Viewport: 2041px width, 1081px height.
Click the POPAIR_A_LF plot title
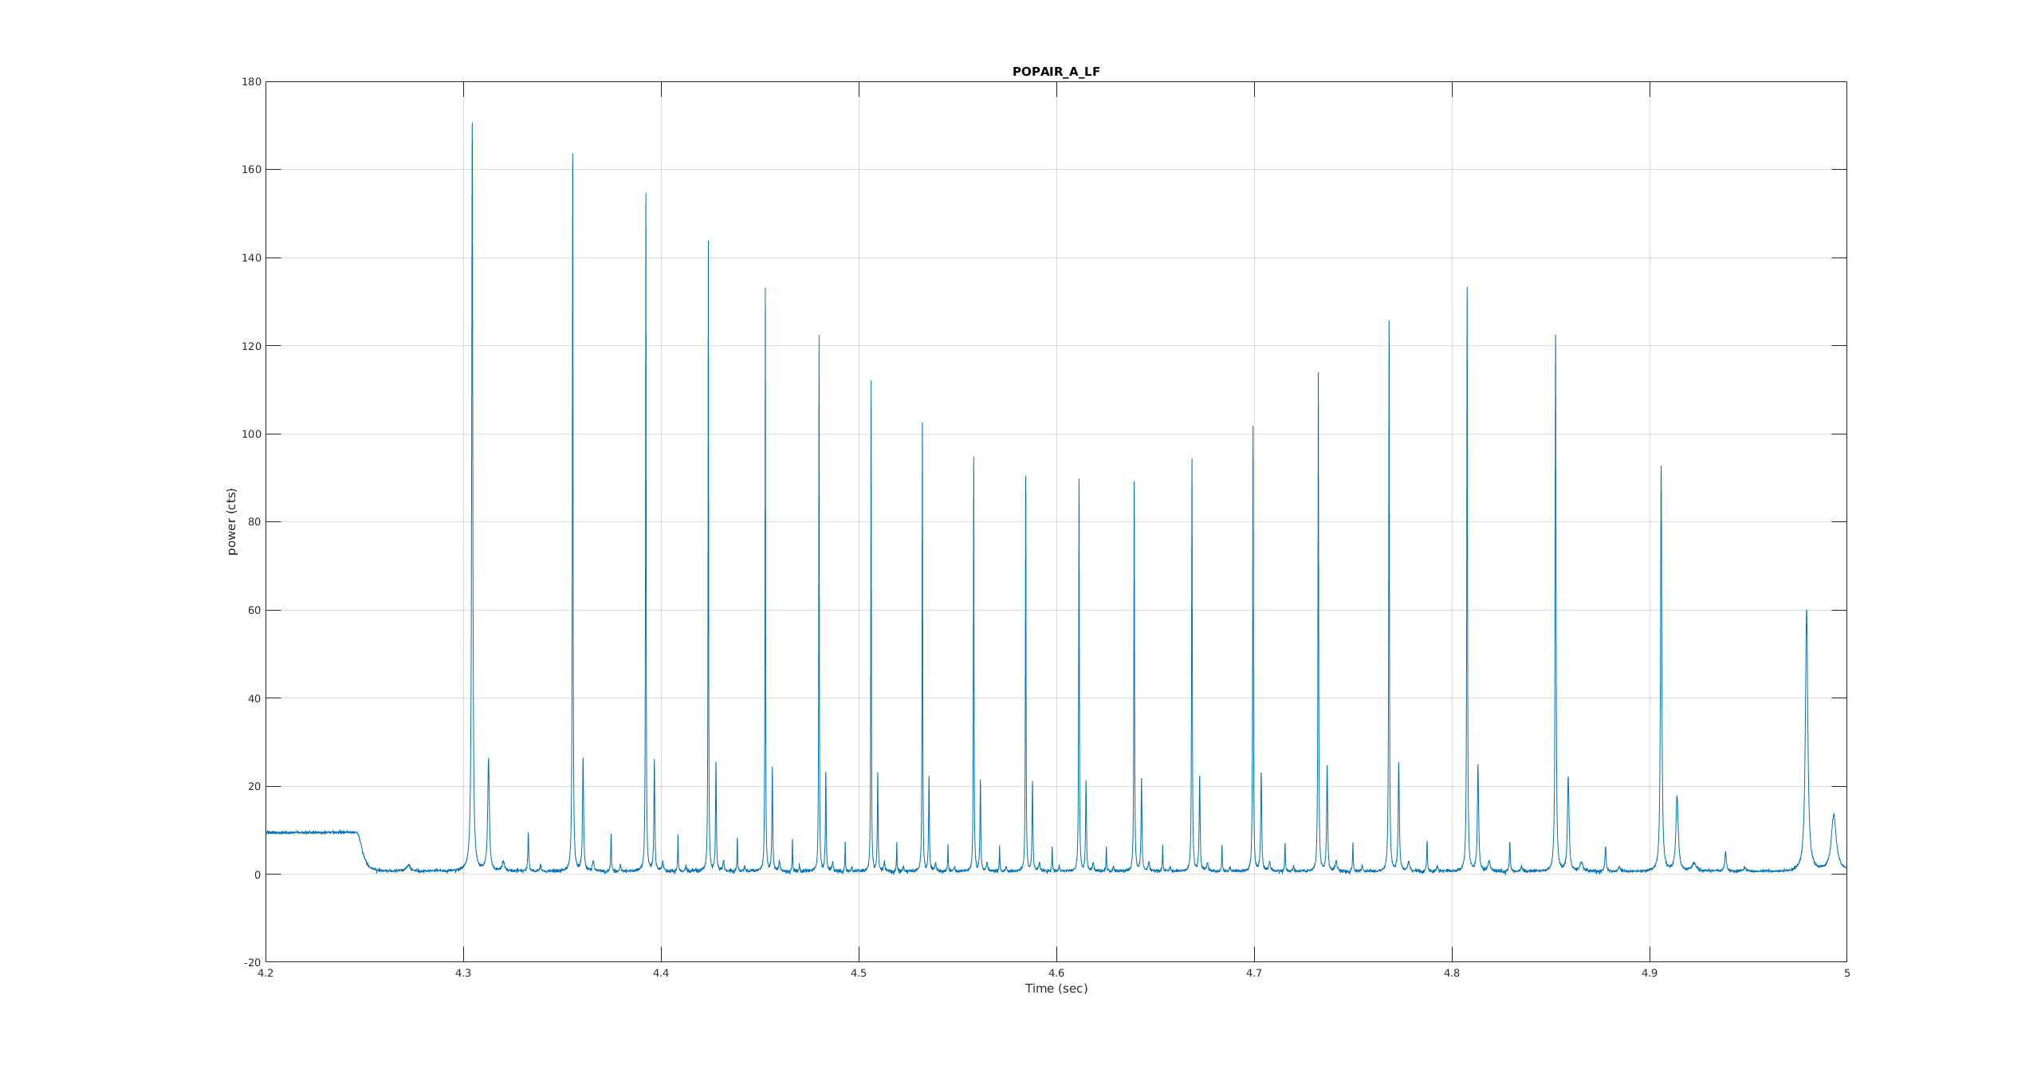coord(1056,72)
